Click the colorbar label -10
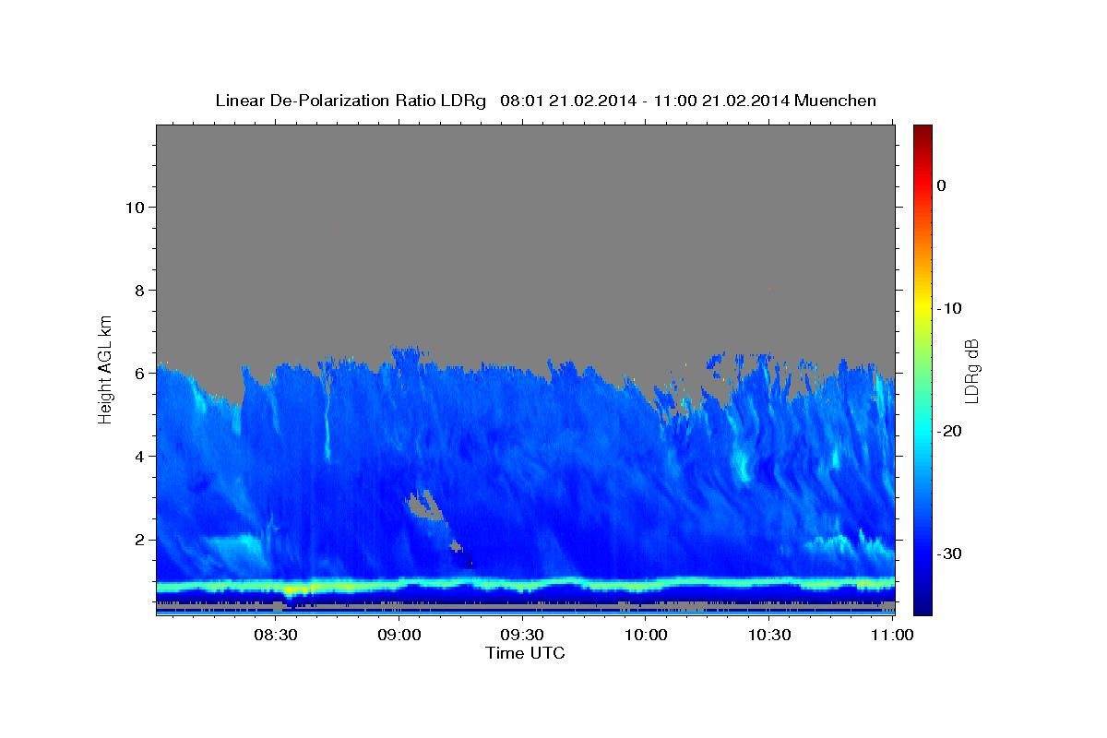 (x=948, y=308)
